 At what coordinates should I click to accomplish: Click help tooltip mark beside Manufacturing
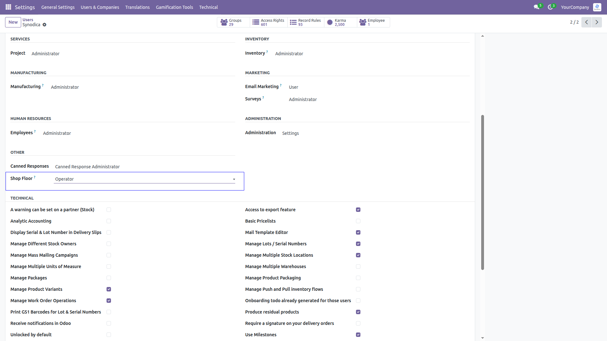coord(43,85)
